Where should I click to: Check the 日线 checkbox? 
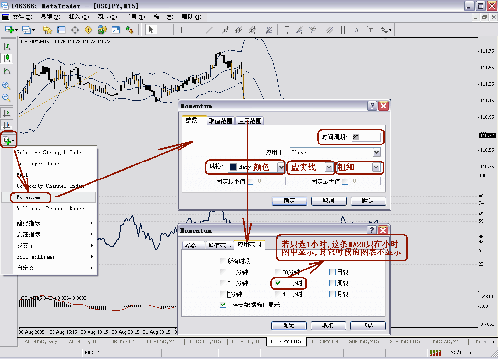[333, 272]
